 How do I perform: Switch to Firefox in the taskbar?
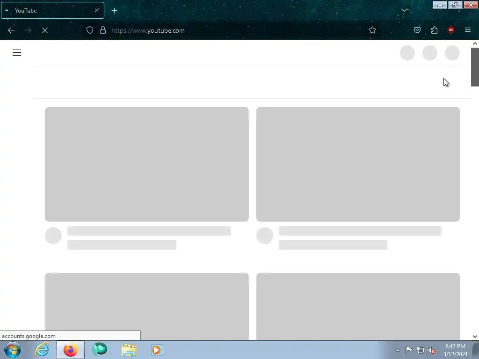(71, 350)
